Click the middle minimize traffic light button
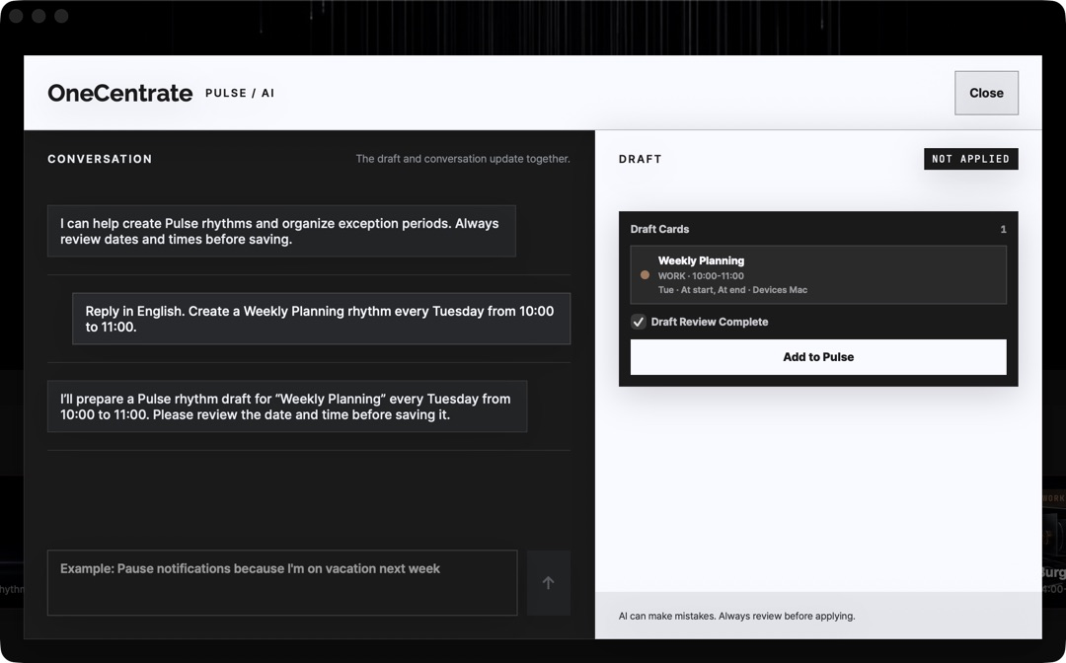 38,16
